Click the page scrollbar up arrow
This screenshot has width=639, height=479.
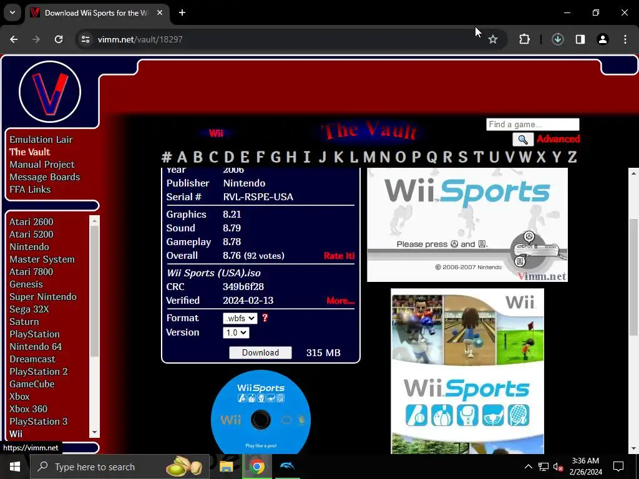pyautogui.click(x=634, y=173)
